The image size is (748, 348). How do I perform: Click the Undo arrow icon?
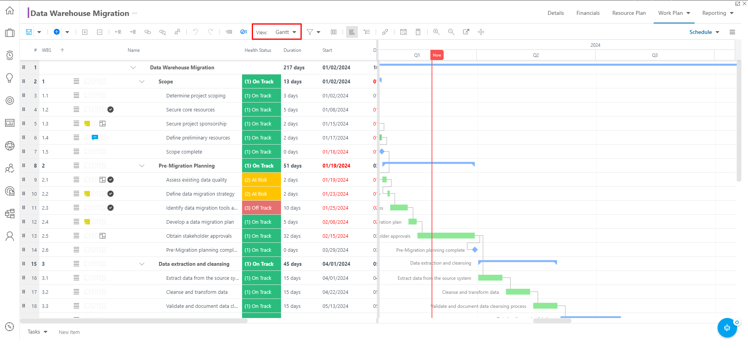(196, 32)
